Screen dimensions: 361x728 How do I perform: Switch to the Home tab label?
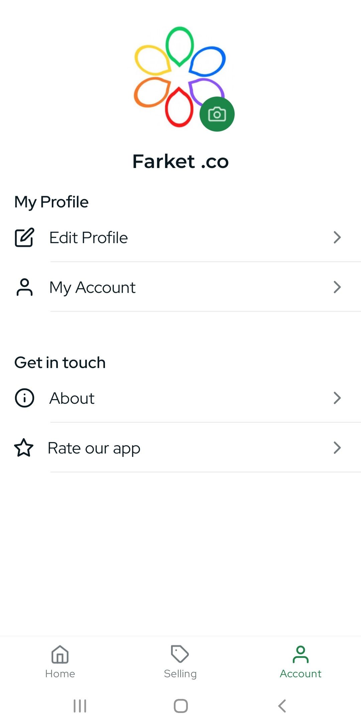[x=60, y=674]
